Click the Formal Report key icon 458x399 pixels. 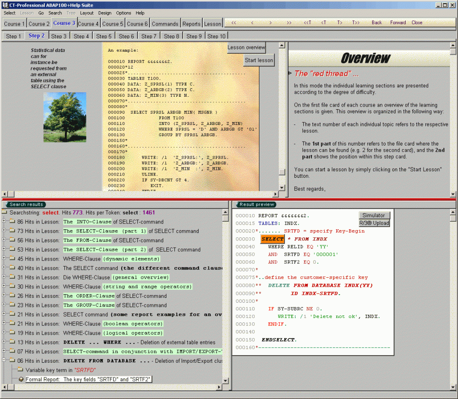[20, 379]
